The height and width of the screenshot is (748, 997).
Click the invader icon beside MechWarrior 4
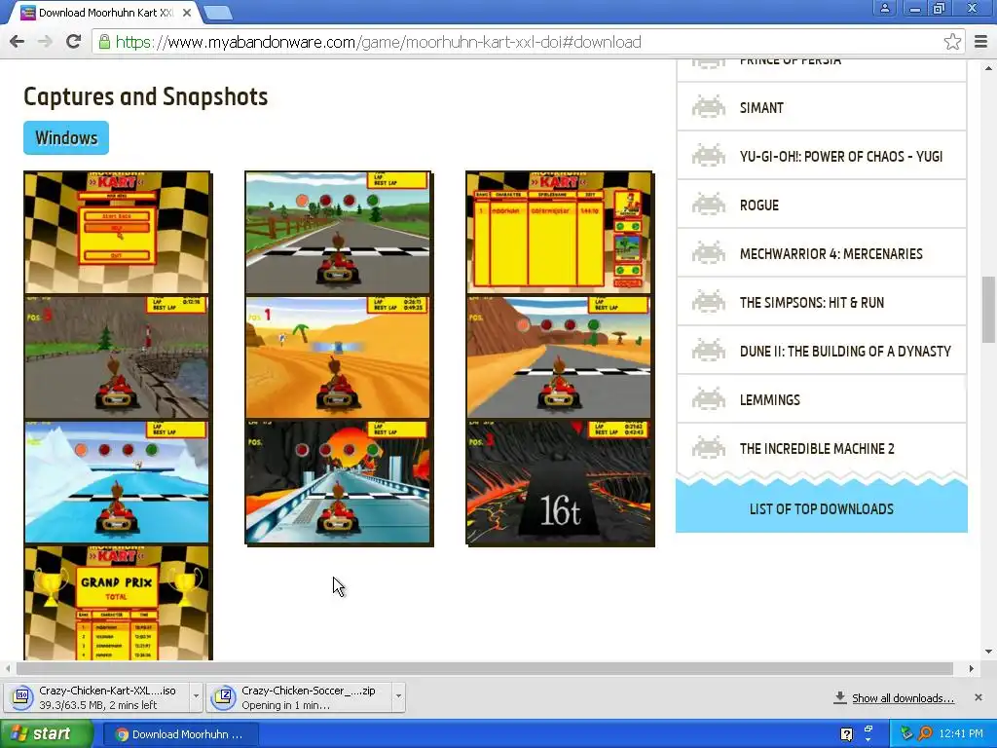tap(709, 252)
